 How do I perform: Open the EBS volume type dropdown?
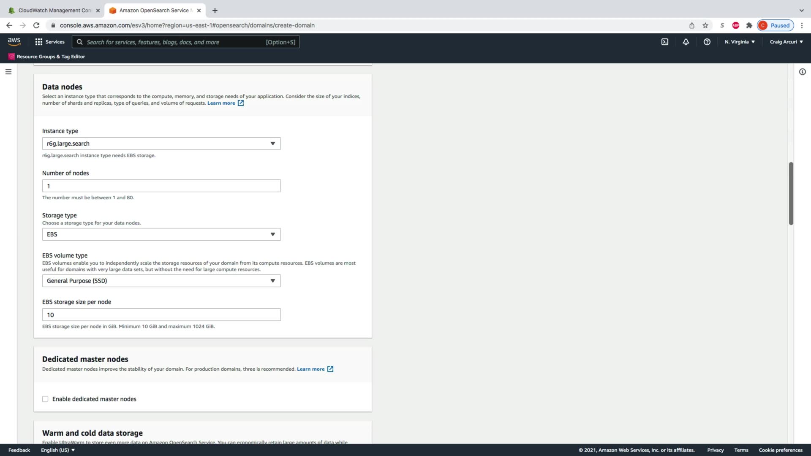[x=161, y=281]
